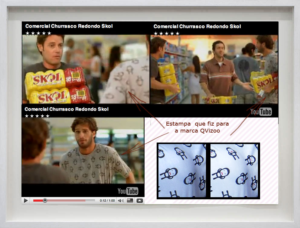Viewport: 300px width, 228px height.
Task: Click the top-left video frame with Skol packs
Action: pyautogui.click(x=86, y=69)
